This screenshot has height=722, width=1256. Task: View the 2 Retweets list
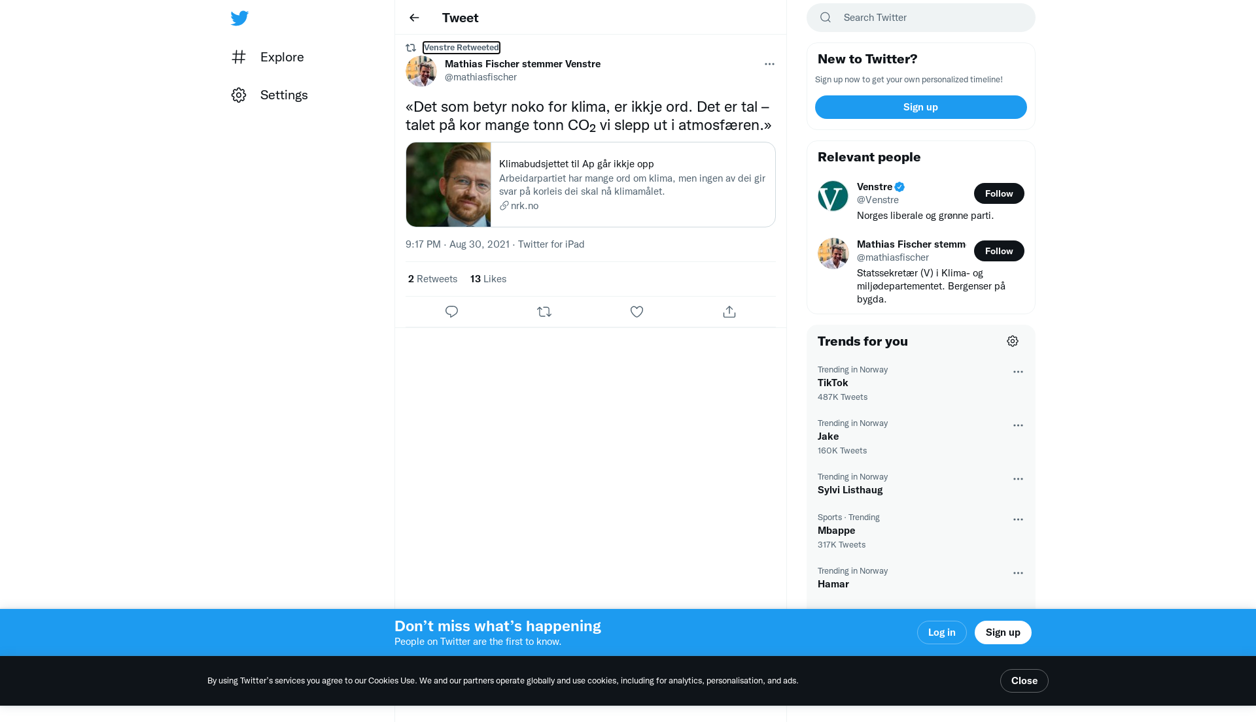[x=432, y=279]
